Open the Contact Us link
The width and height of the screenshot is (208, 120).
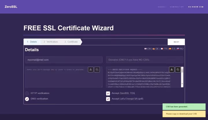tap(177, 7)
